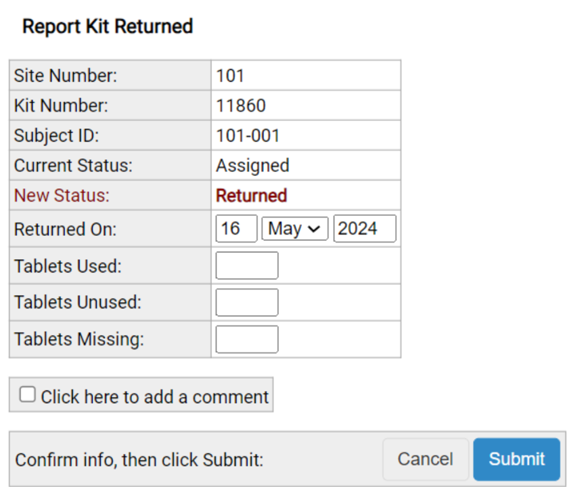Select the Tablets Unused input field
Screen dimensions: 569x487
click(x=246, y=302)
